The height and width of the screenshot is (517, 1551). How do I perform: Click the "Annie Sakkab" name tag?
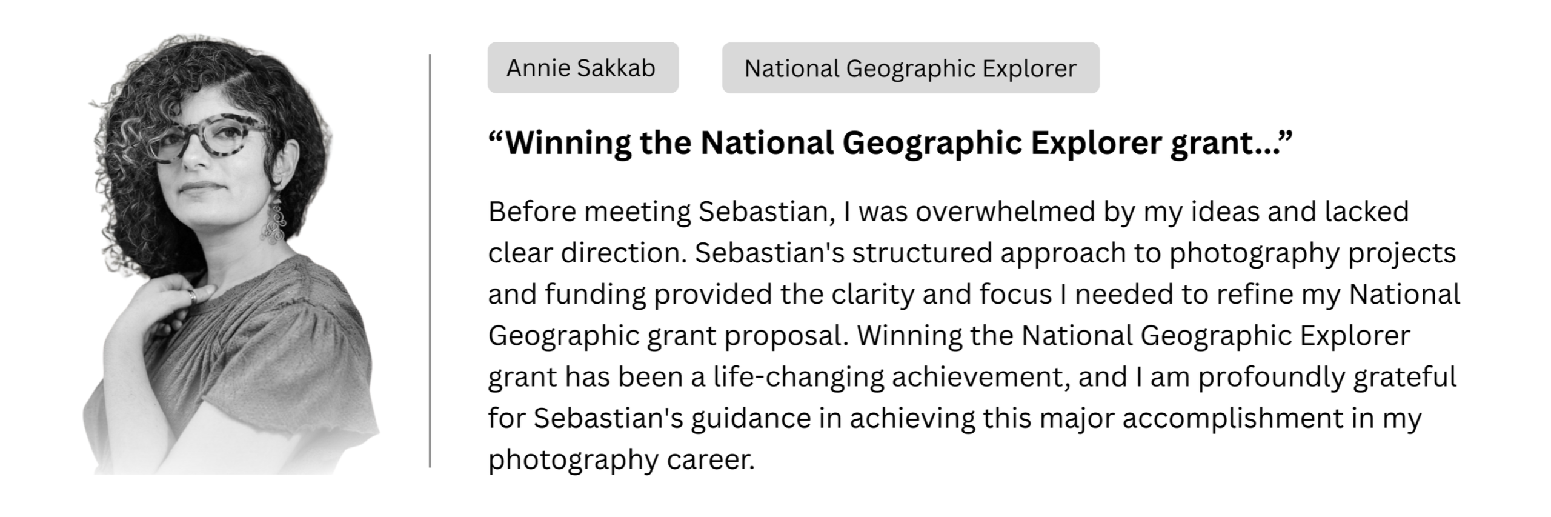coord(582,68)
